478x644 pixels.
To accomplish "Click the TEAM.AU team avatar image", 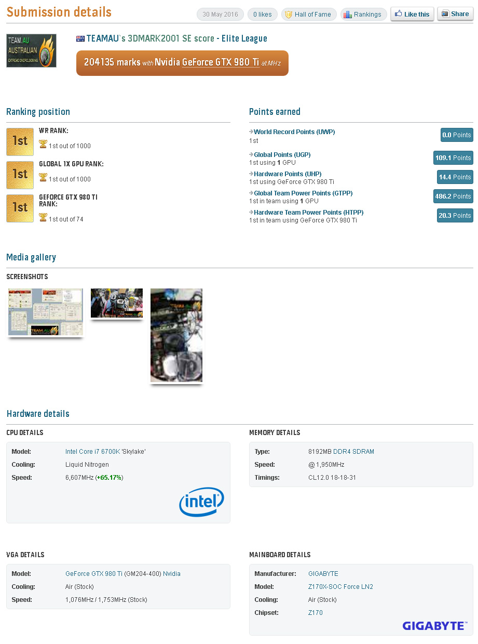I will [x=31, y=50].
